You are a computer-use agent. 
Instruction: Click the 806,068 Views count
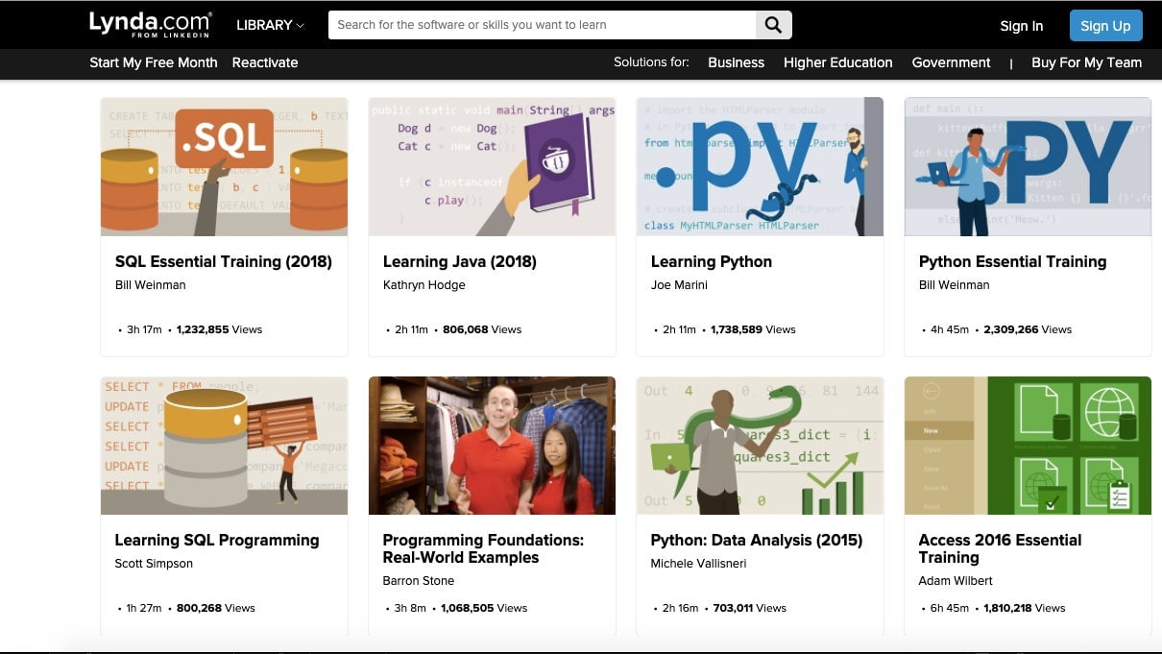[482, 329]
